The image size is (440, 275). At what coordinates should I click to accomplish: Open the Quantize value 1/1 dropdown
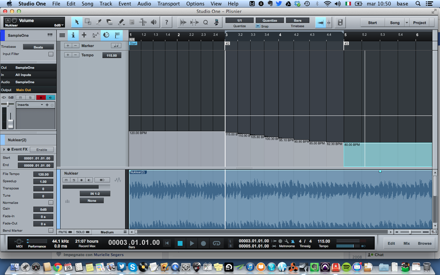coord(240,21)
